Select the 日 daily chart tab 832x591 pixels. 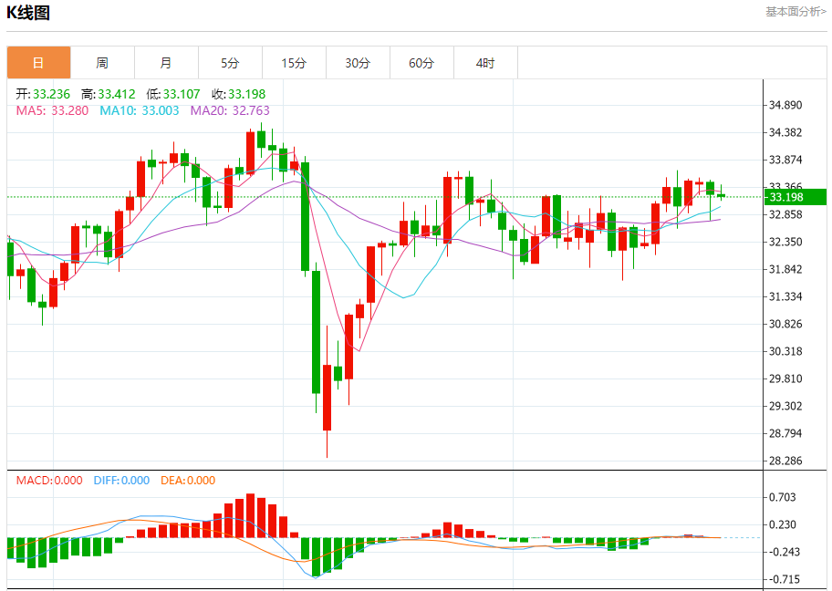(38, 63)
